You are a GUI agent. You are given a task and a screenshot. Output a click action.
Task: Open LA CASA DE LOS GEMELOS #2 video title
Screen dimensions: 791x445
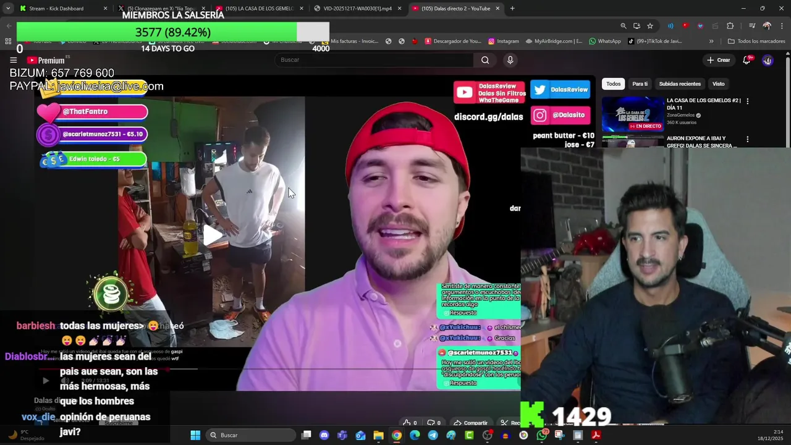pyautogui.click(x=704, y=104)
